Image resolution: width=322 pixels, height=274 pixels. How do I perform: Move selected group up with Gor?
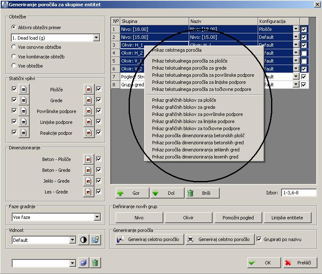tap(132, 193)
